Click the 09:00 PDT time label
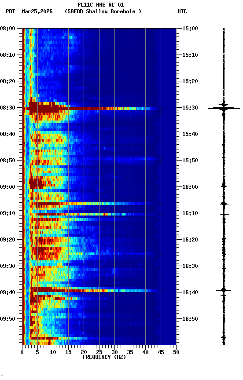This screenshot has width=243, height=380. 7,187
